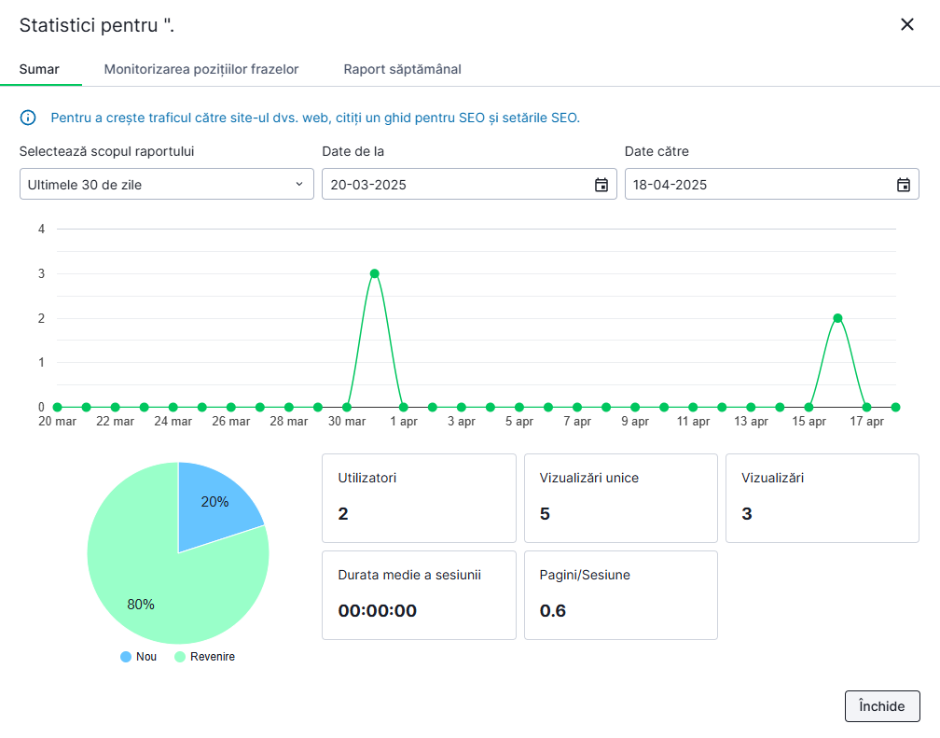Open calendar icon in 'Date către' field
The image size is (940, 738).
pos(903,185)
